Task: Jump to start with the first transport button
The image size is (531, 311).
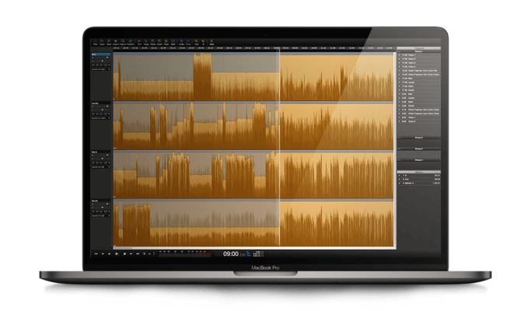Action: (96, 253)
